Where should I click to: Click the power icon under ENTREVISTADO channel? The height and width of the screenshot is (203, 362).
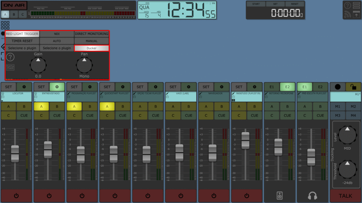[49, 195]
